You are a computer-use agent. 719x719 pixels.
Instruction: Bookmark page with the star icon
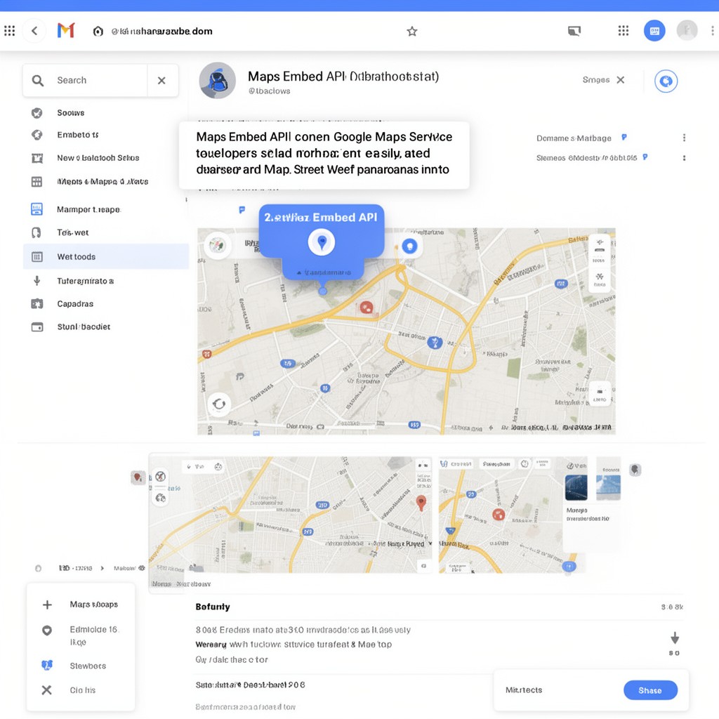pyautogui.click(x=411, y=31)
